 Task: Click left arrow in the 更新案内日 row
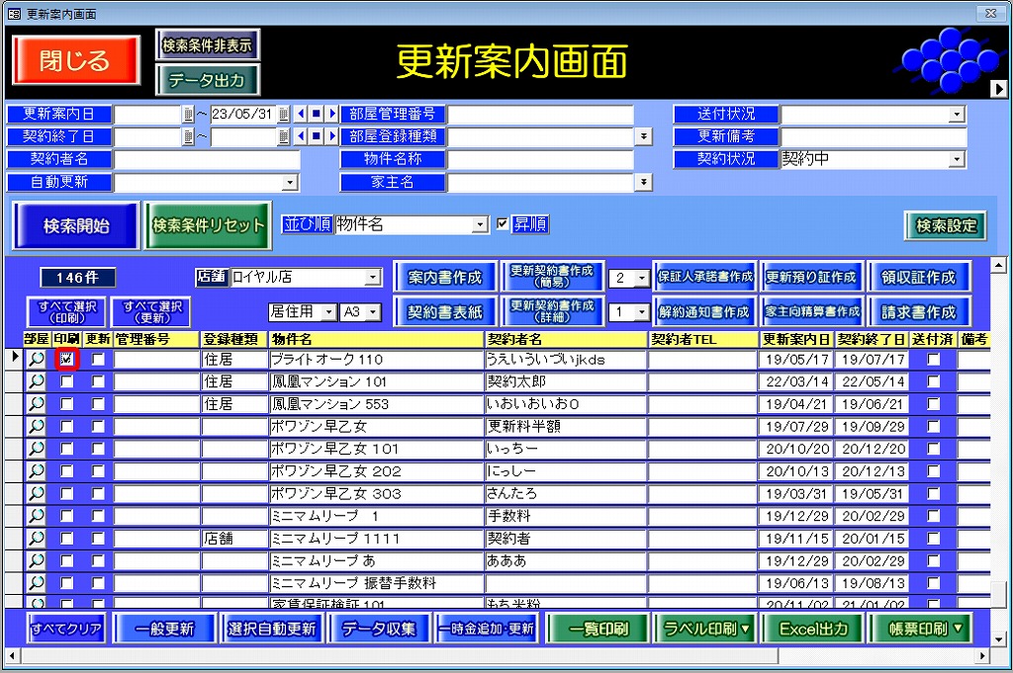click(x=301, y=114)
